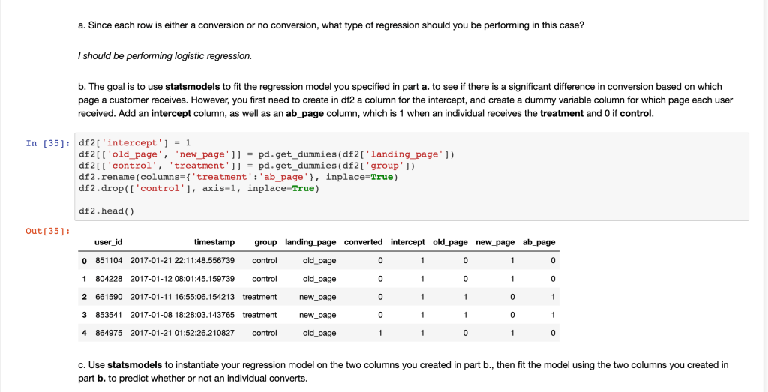The image size is (768, 392).
Task: Click the landing_page column header
Action: click(310, 242)
